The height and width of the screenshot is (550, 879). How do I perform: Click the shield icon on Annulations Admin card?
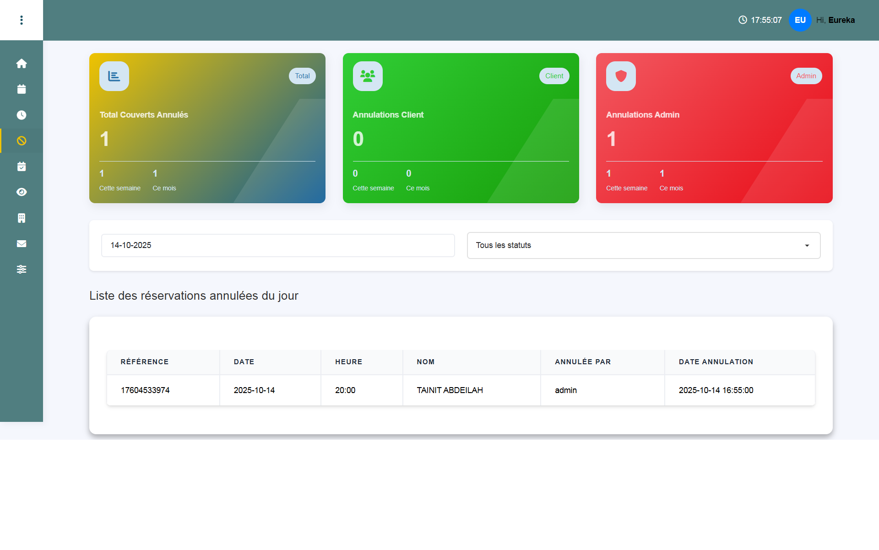tap(621, 76)
